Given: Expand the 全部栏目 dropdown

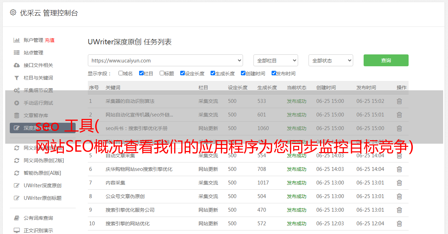Looking at the screenshot, I should pos(275,60).
